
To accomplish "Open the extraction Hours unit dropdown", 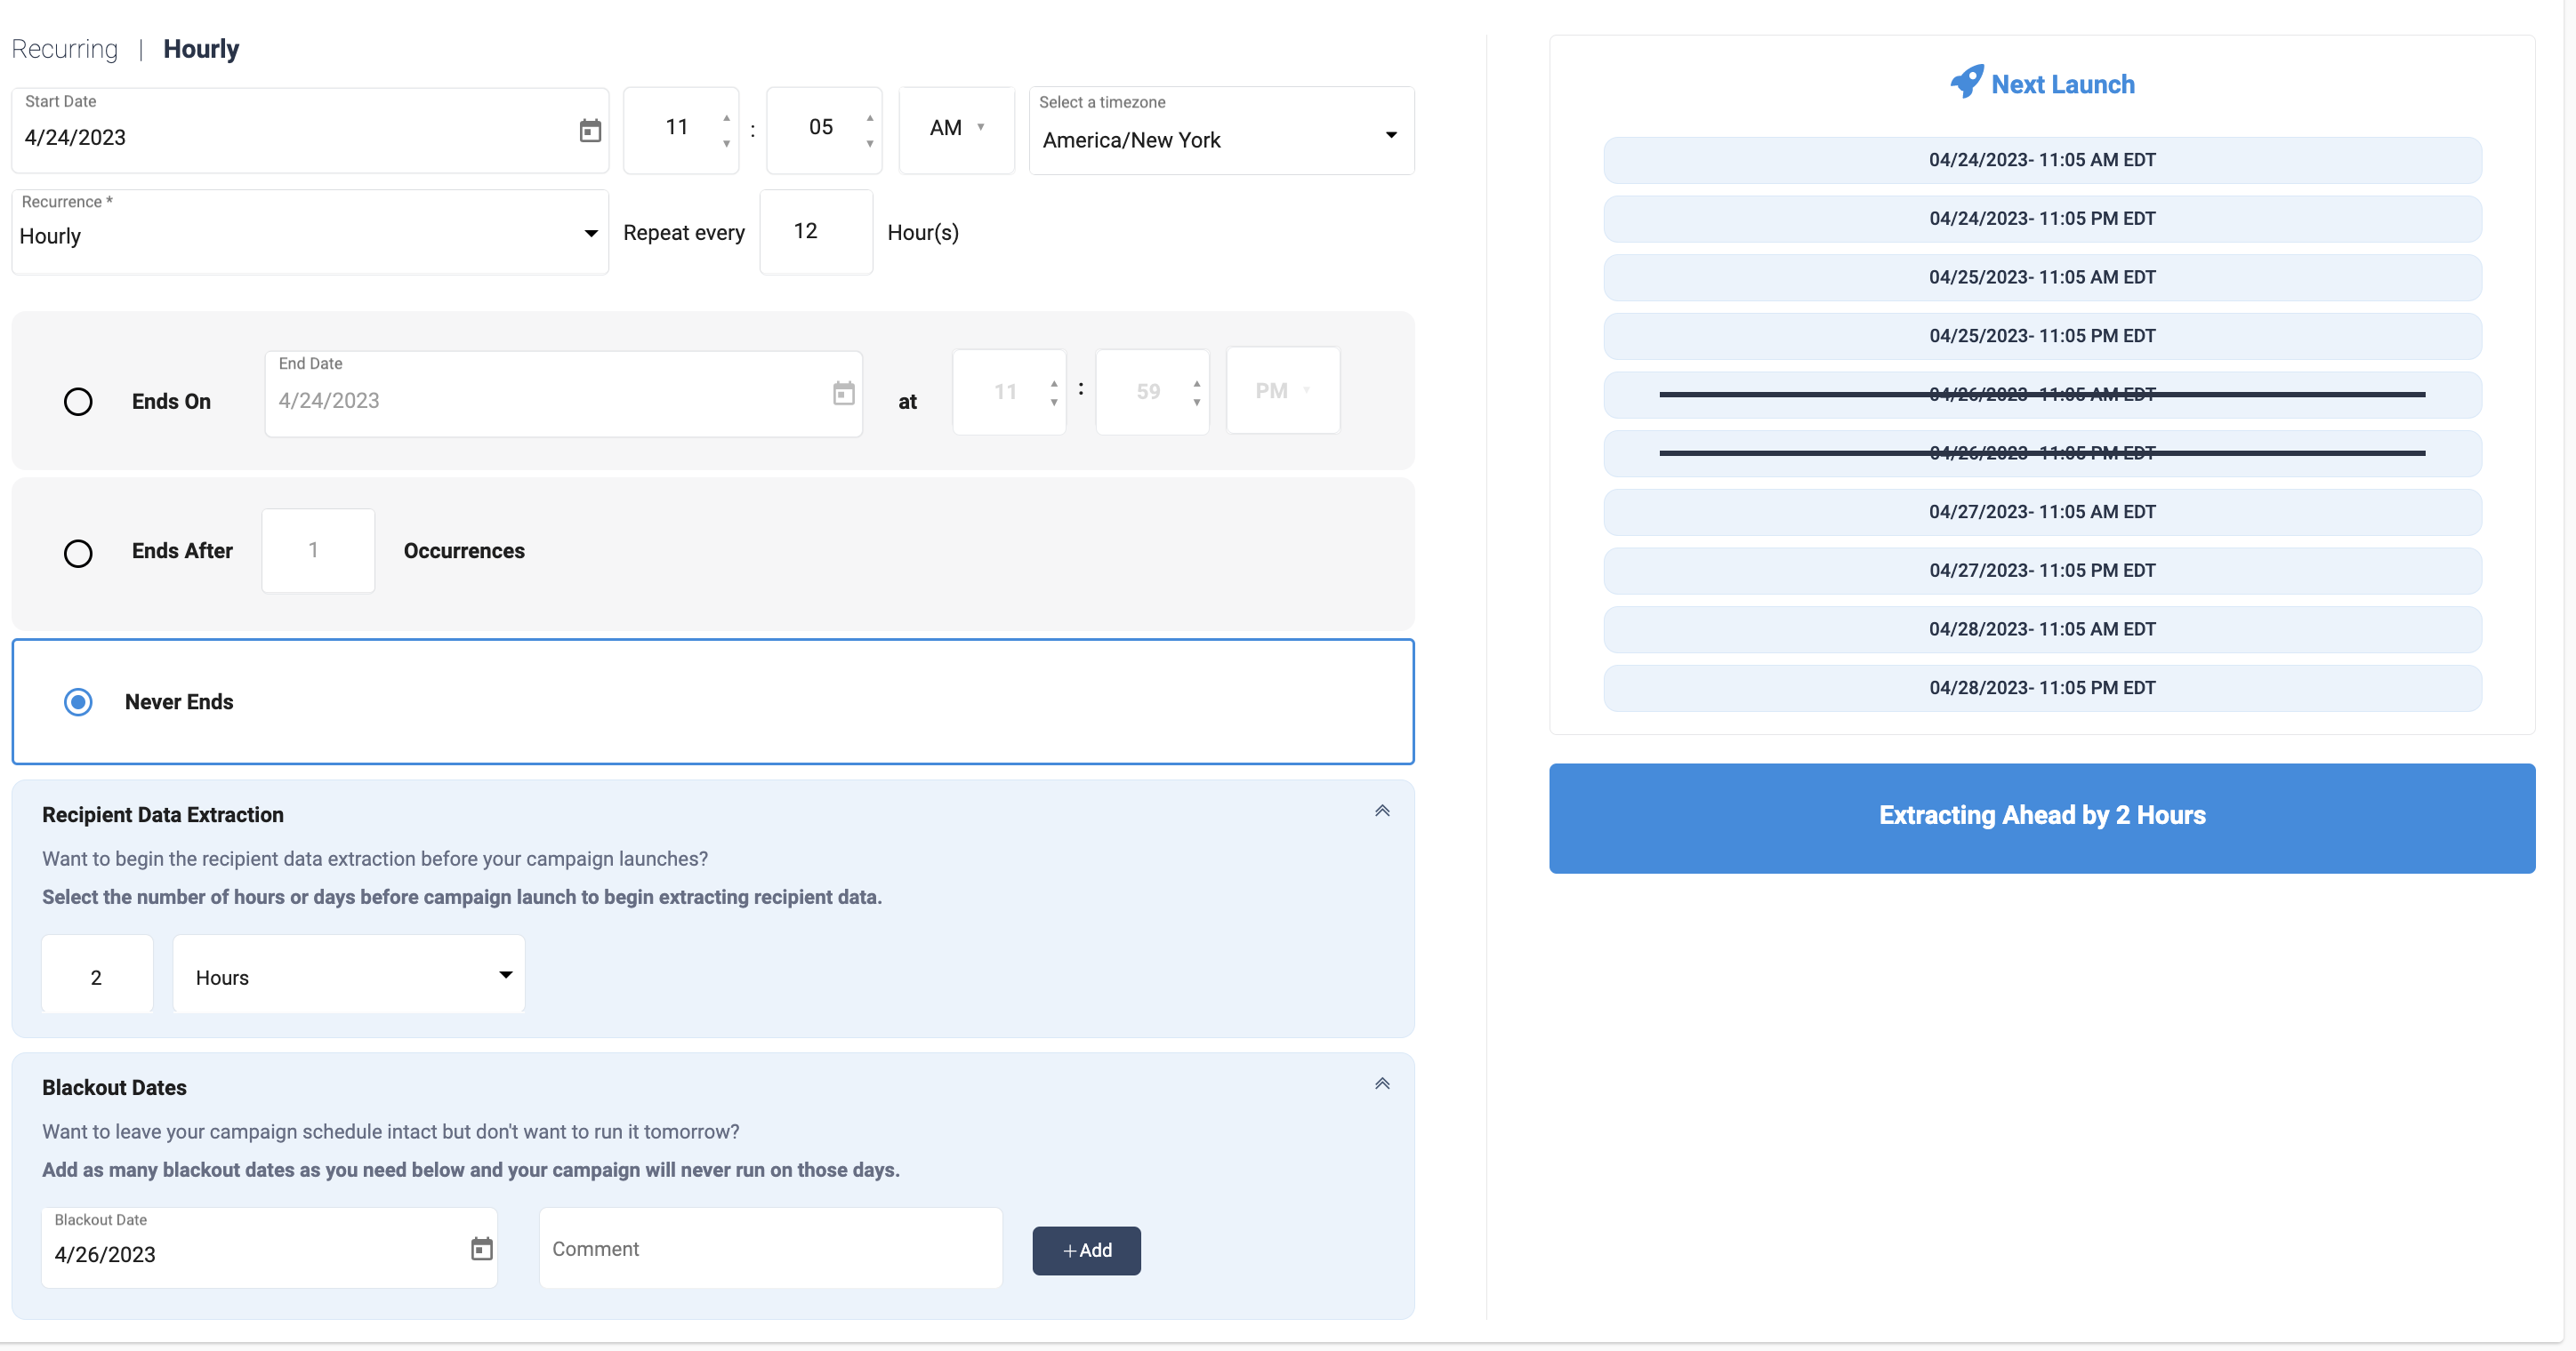I will click(x=349, y=975).
